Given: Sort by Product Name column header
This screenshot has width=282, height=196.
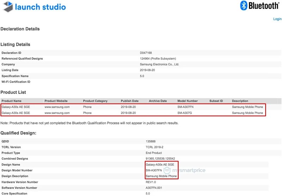Looking at the screenshot, I should [x=13, y=101].
